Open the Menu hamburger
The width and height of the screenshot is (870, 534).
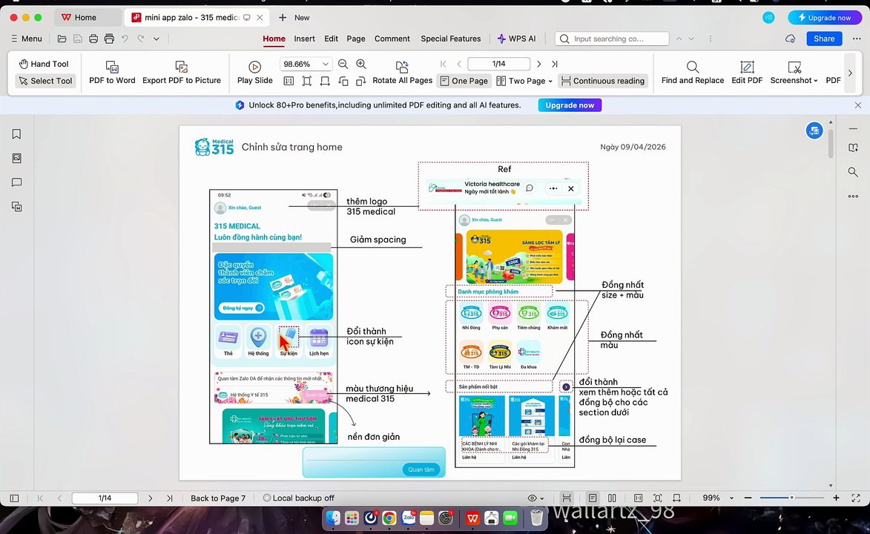click(27, 39)
